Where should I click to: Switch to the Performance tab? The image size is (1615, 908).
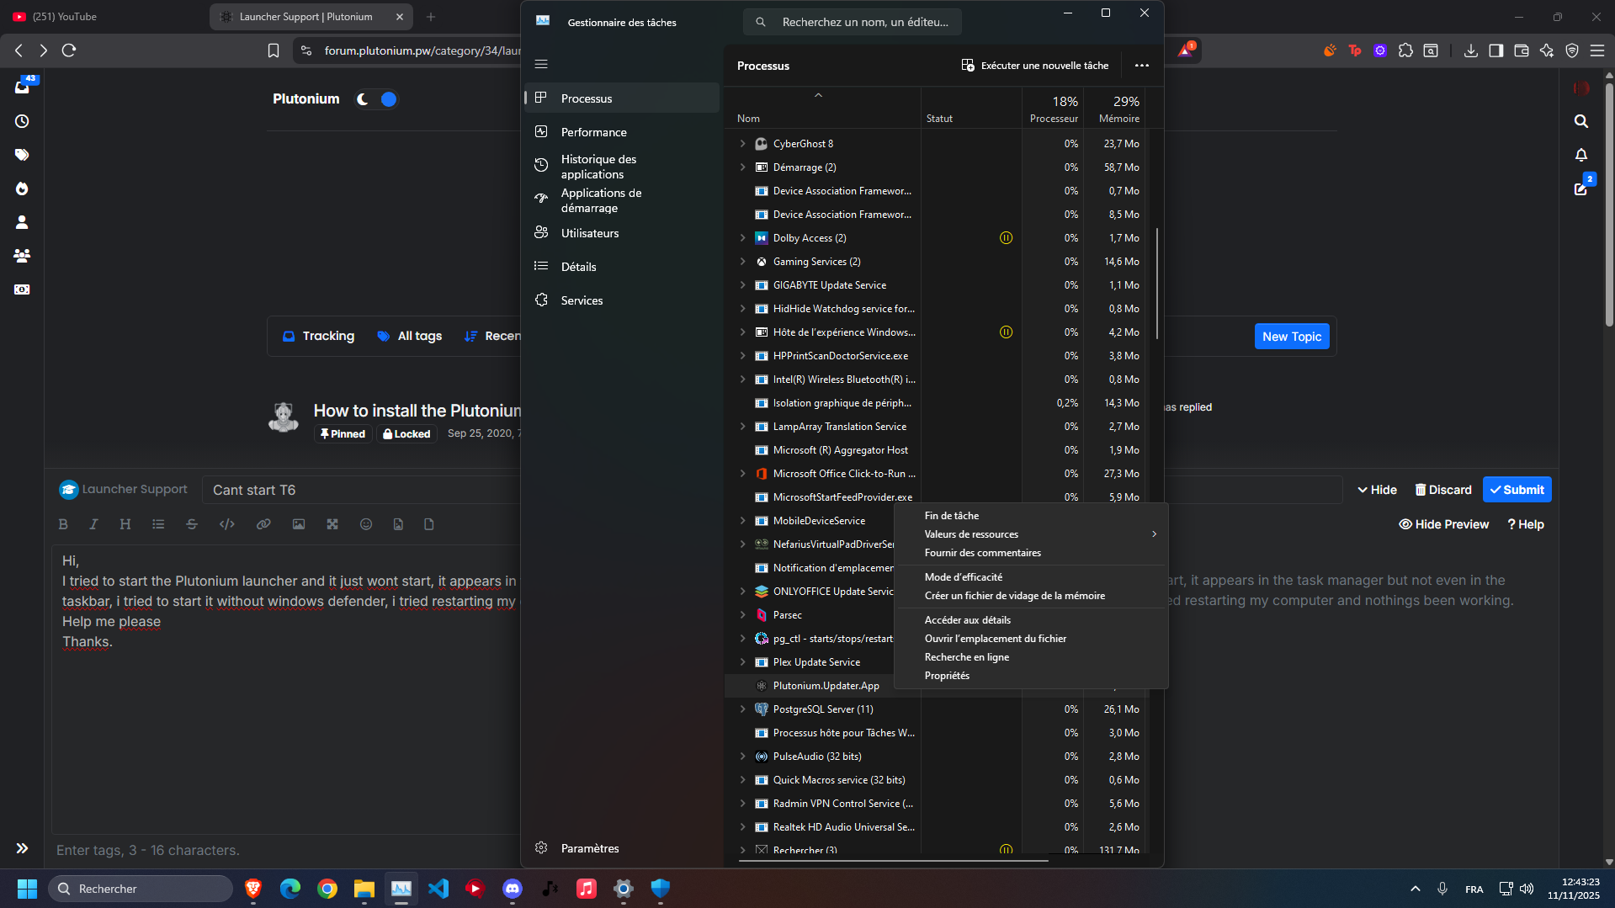(x=593, y=132)
